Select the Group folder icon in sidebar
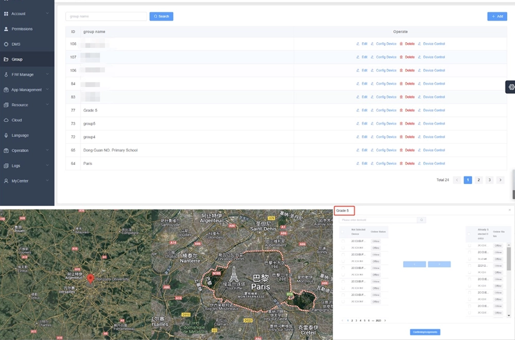The width and height of the screenshot is (515, 340). click(x=6, y=59)
